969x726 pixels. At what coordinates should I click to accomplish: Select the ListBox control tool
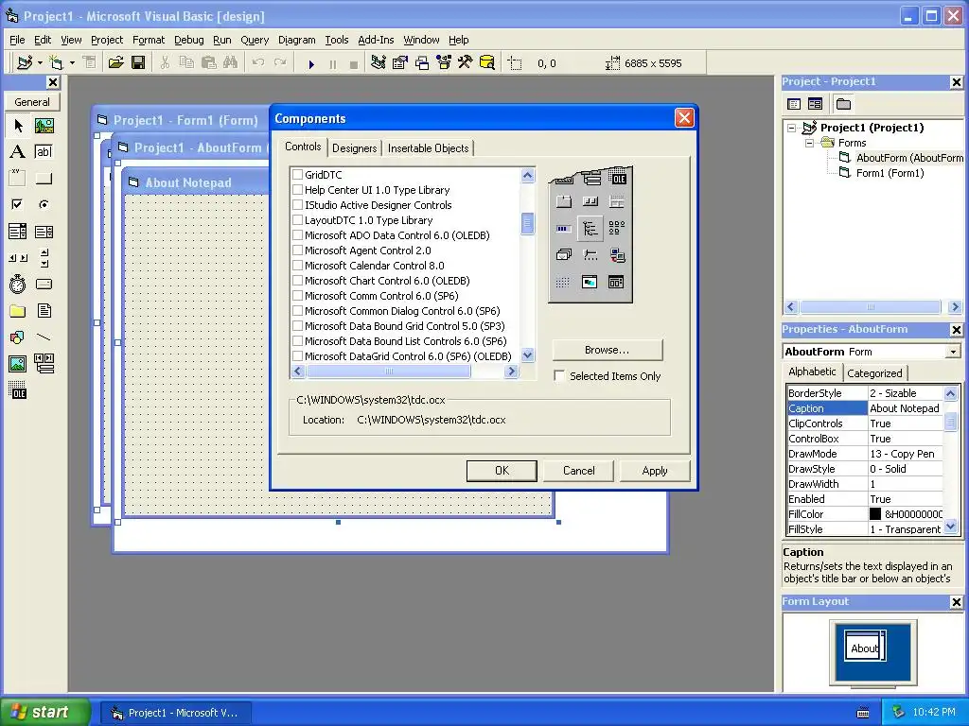tap(44, 232)
